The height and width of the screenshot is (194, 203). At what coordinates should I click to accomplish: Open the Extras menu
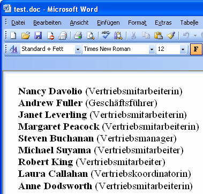(163, 23)
